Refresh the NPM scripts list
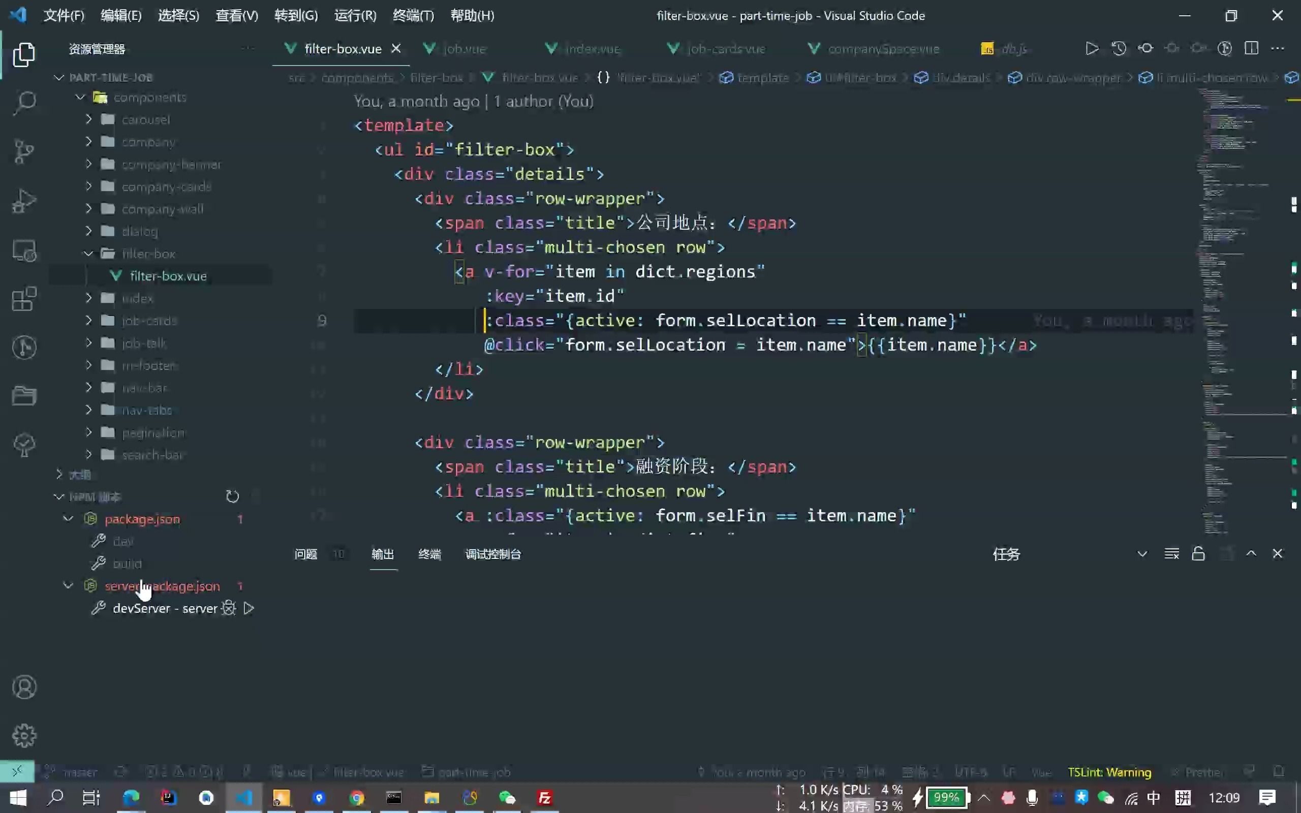The width and height of the screenshot is (1301, 813). (232, 496)
